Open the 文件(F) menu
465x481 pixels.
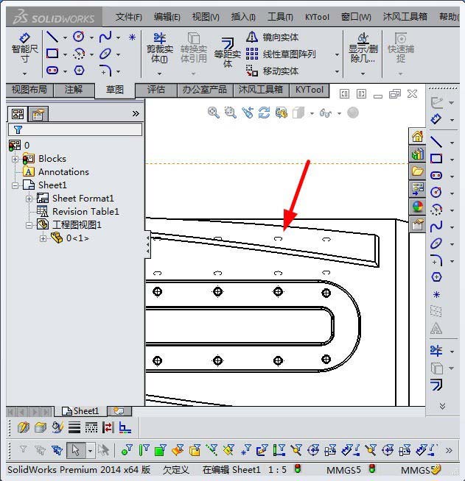[x=128, y=17]
